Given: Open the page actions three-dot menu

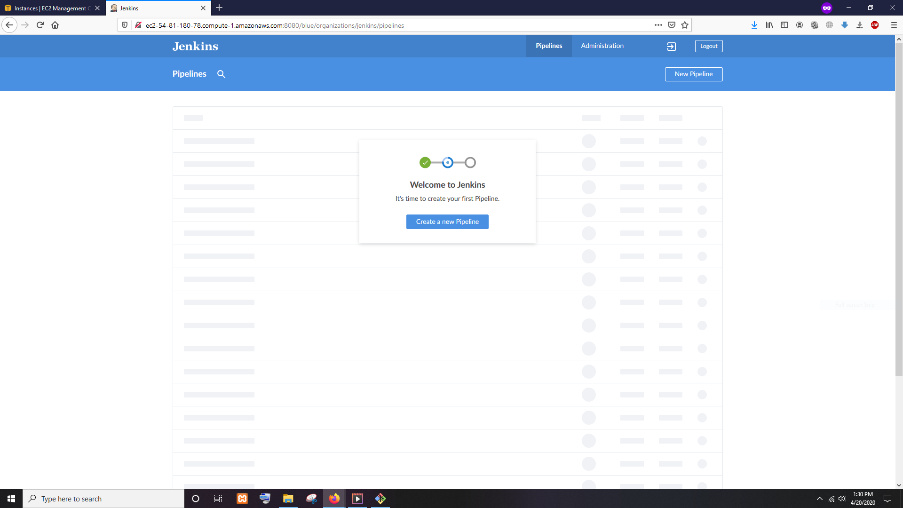Looking at the screenshot, I should pyautogui.click(x=658, y=25).
